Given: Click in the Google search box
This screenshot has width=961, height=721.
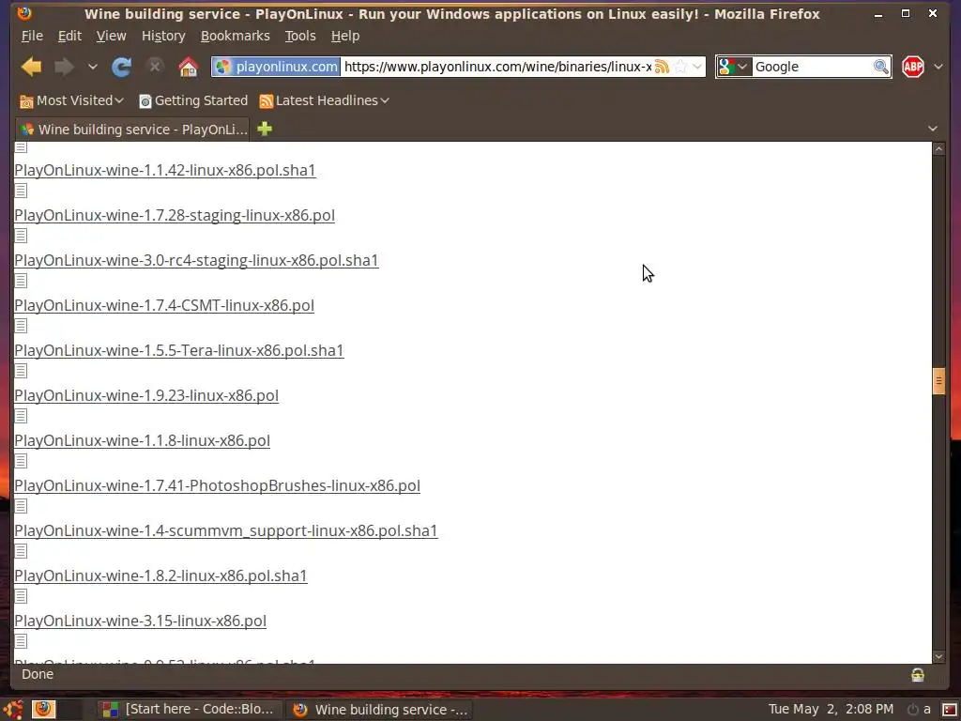Looking at the screenshot, I should [x=812, y=67].
